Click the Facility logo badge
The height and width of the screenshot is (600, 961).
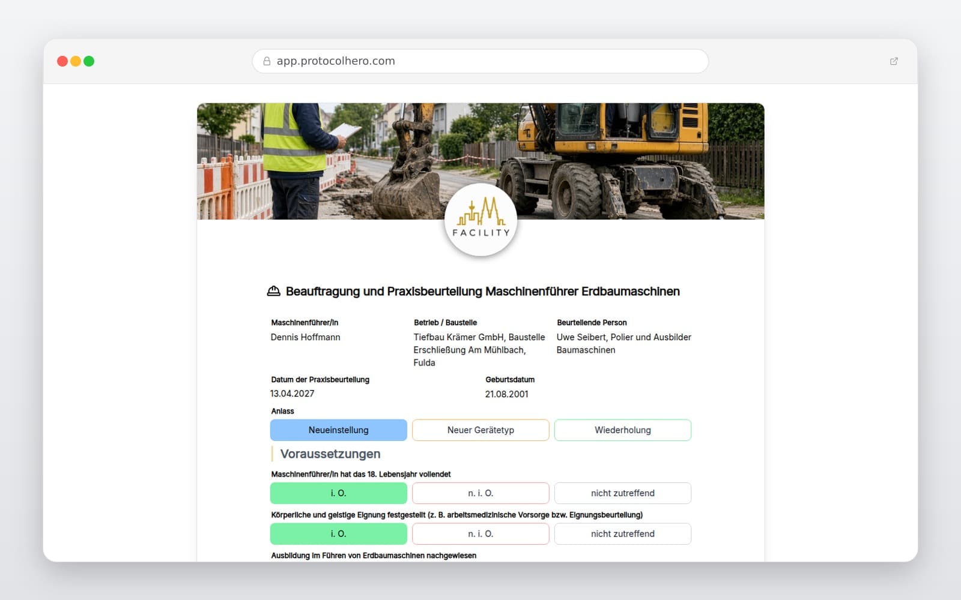click(480, 220)
